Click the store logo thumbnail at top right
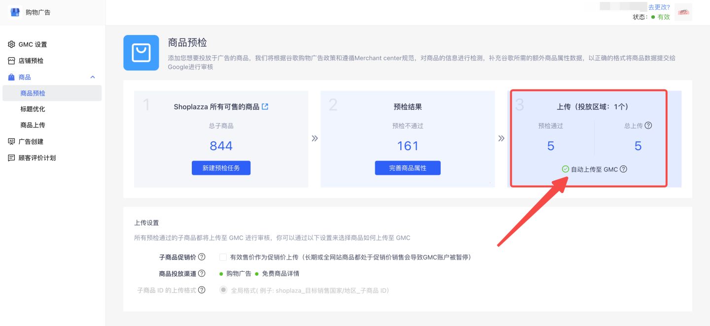710x326 pixels. [683, 12]
